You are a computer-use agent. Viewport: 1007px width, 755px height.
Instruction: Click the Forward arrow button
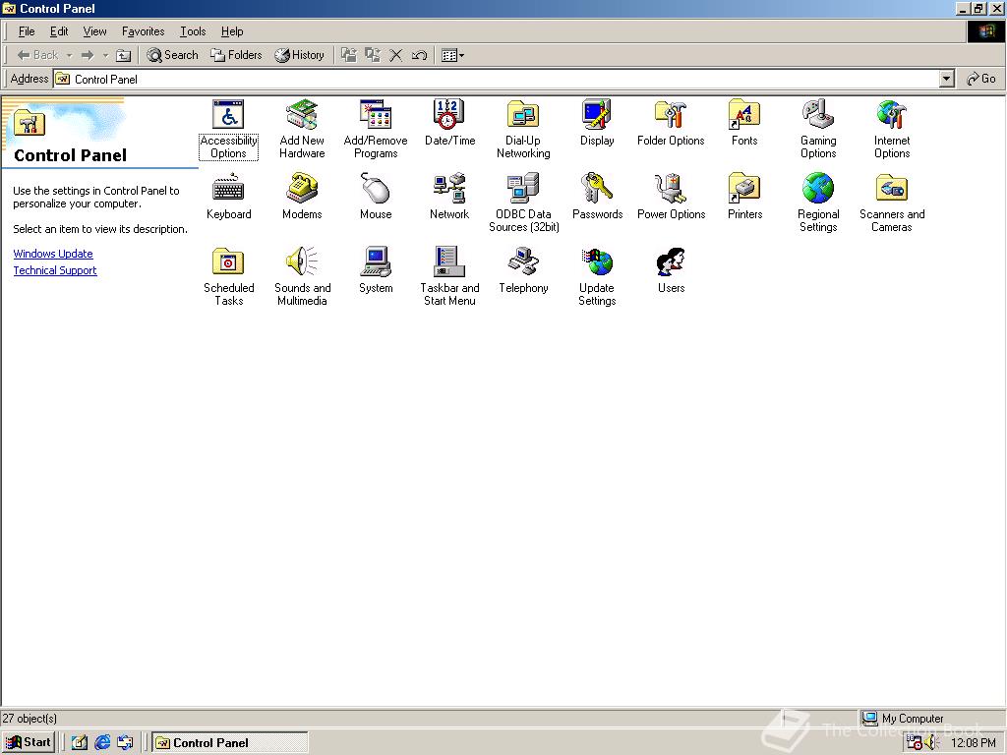coord(88,55)
